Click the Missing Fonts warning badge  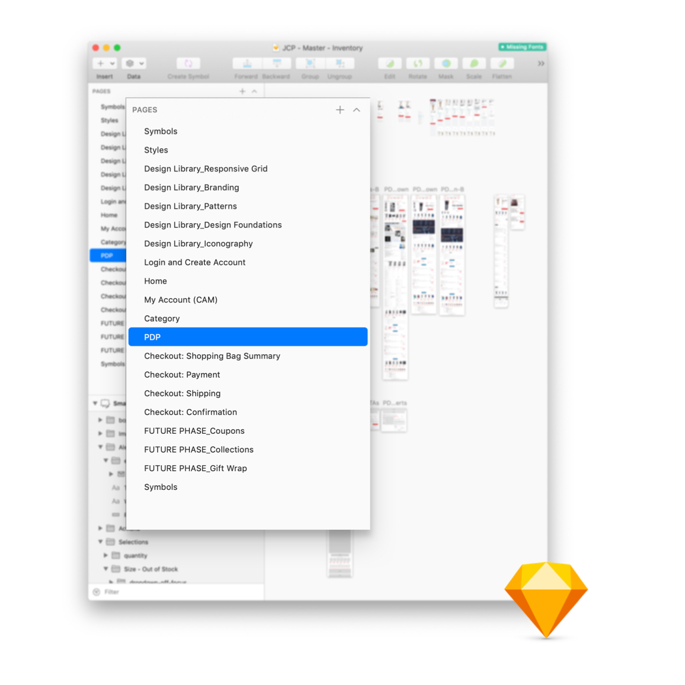click(522, 46)
